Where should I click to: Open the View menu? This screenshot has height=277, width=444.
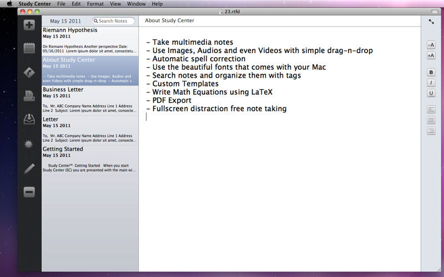(x=115, y=4)
